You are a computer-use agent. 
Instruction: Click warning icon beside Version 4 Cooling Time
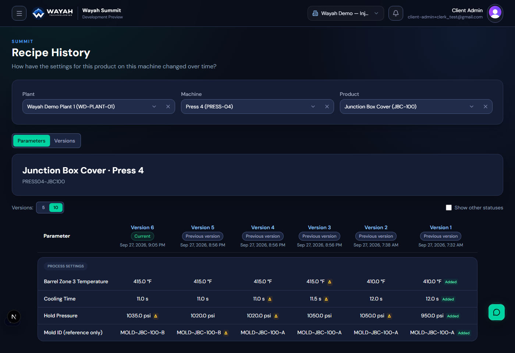[270, 299]
